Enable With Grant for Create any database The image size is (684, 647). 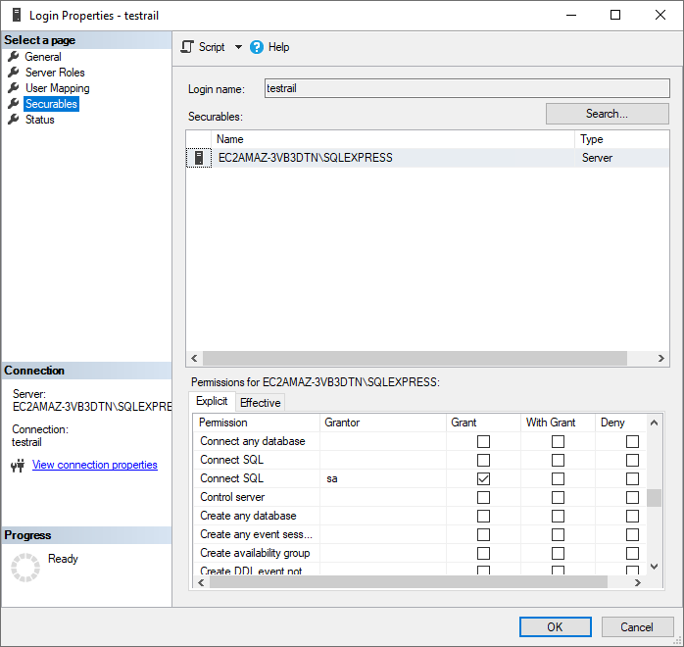click(x=558, y=517)
